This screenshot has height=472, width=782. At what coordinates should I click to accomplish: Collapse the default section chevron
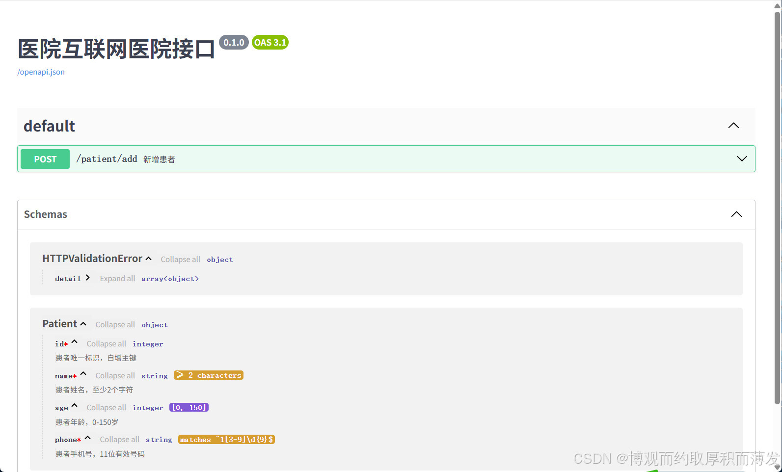tap(733, 126)
